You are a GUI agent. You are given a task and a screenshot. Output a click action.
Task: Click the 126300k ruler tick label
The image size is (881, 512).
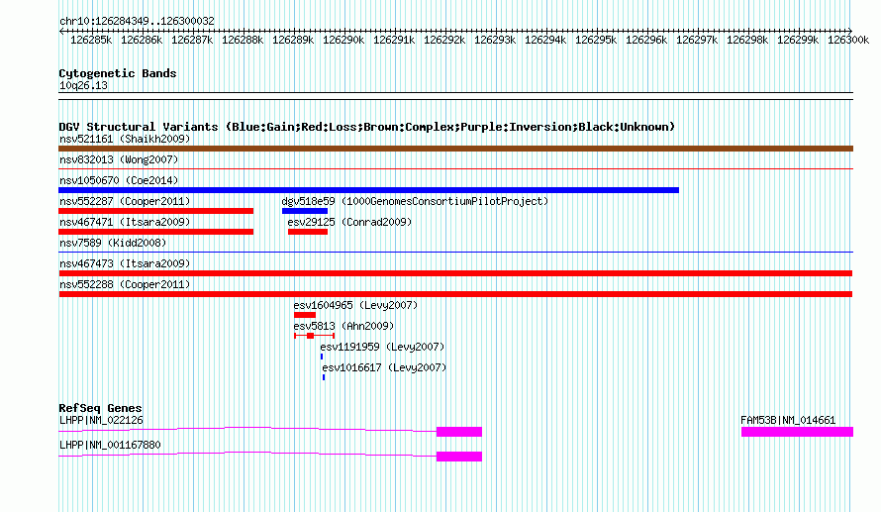[848, 40]
